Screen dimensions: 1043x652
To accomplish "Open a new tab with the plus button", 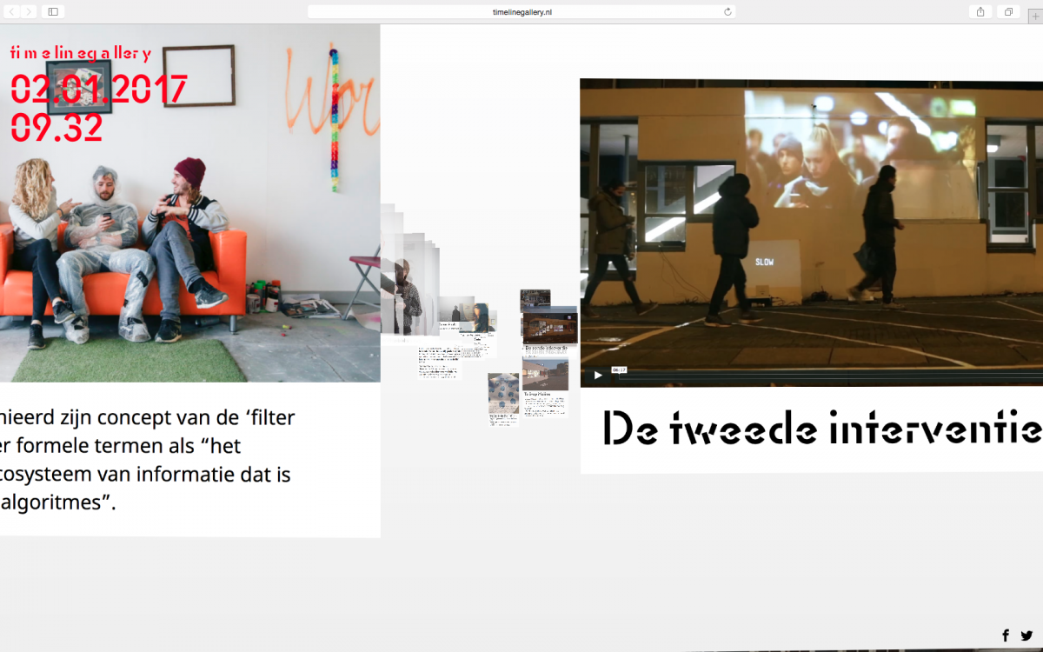I will click(x=1033, y=15).
